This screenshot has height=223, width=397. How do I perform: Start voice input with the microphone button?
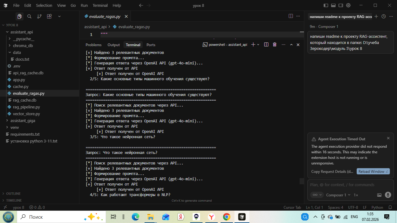(388, 195)
